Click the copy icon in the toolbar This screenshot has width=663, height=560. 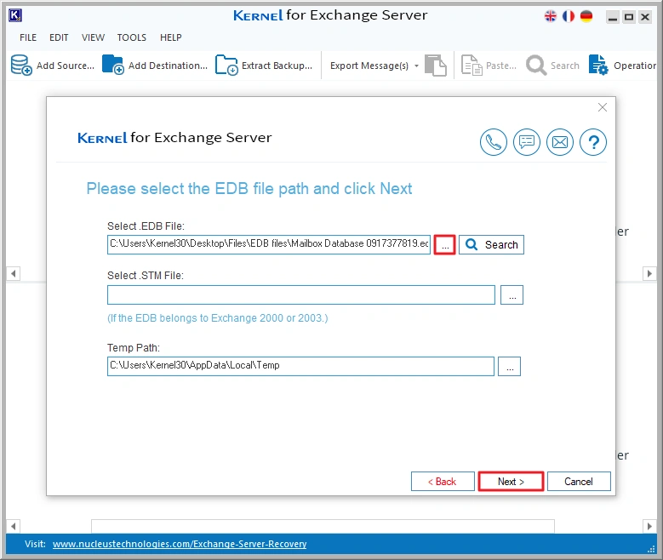[x=436, y=66]
